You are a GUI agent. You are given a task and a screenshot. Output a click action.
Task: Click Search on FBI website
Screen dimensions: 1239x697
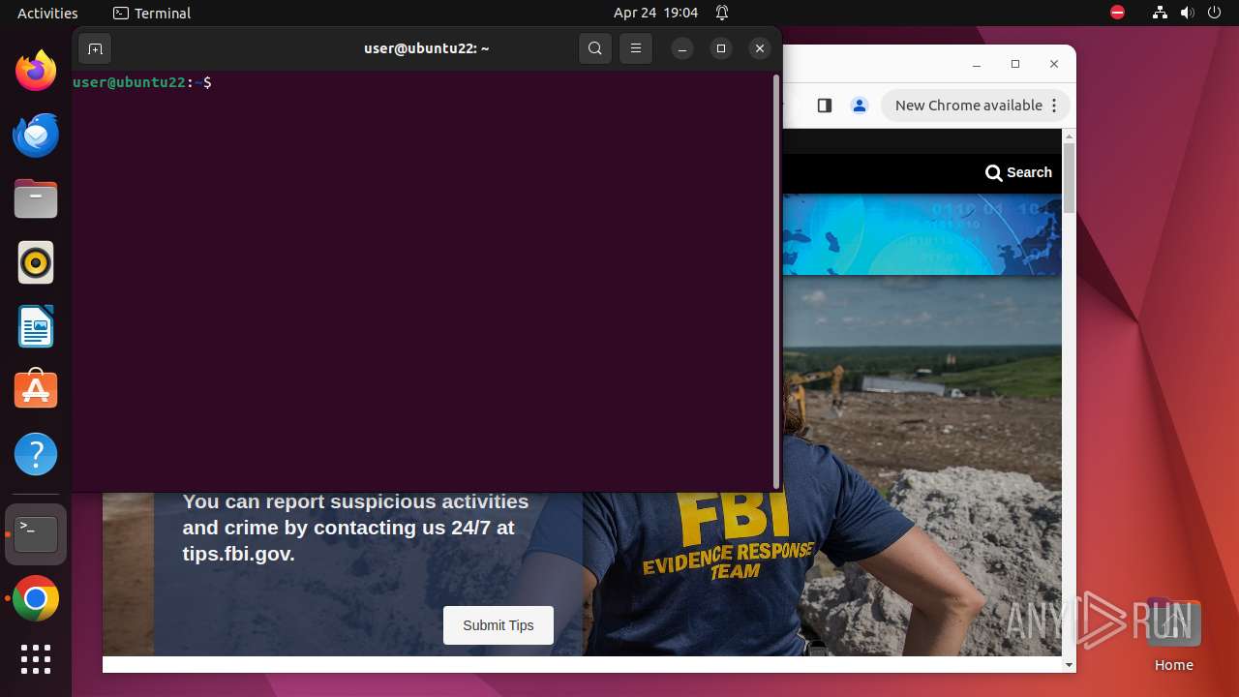[x=1018, y=172]
